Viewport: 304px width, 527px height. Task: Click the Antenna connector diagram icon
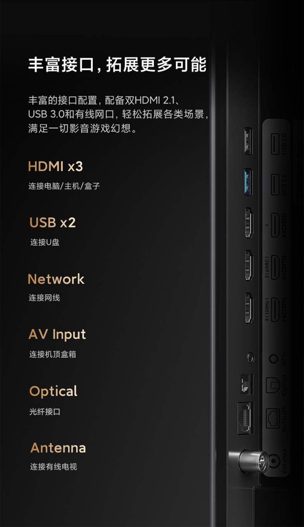tap(274, 460)
